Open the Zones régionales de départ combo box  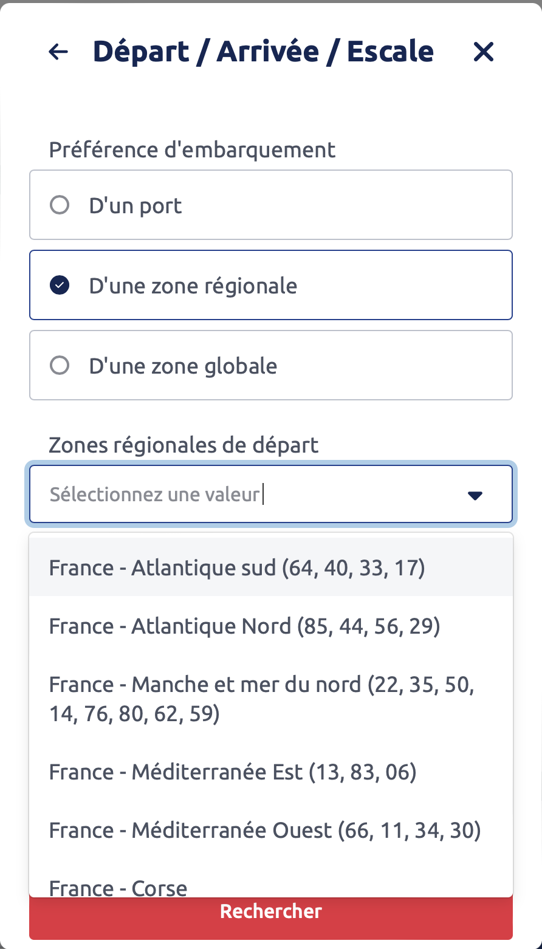click(x=271, y=495)
